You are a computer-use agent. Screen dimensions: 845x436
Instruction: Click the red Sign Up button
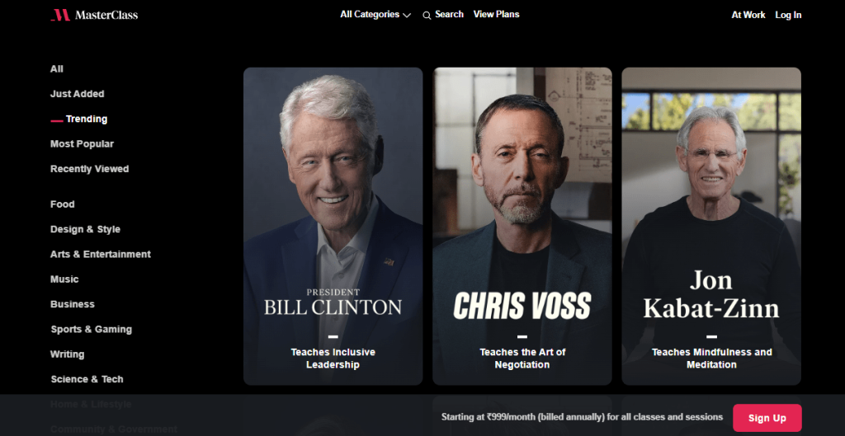[767, 418]
